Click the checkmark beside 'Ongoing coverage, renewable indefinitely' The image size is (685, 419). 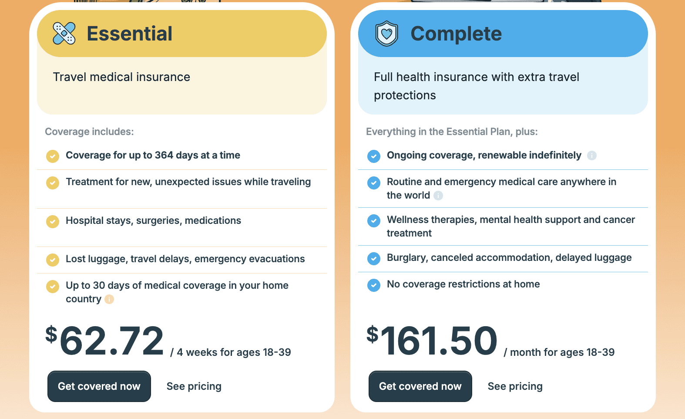pos(373,156)
